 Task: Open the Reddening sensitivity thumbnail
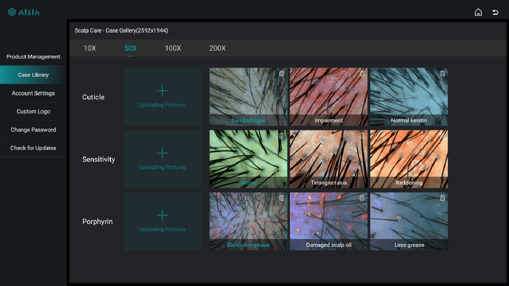pyautogui.click(x=409, y=156)
